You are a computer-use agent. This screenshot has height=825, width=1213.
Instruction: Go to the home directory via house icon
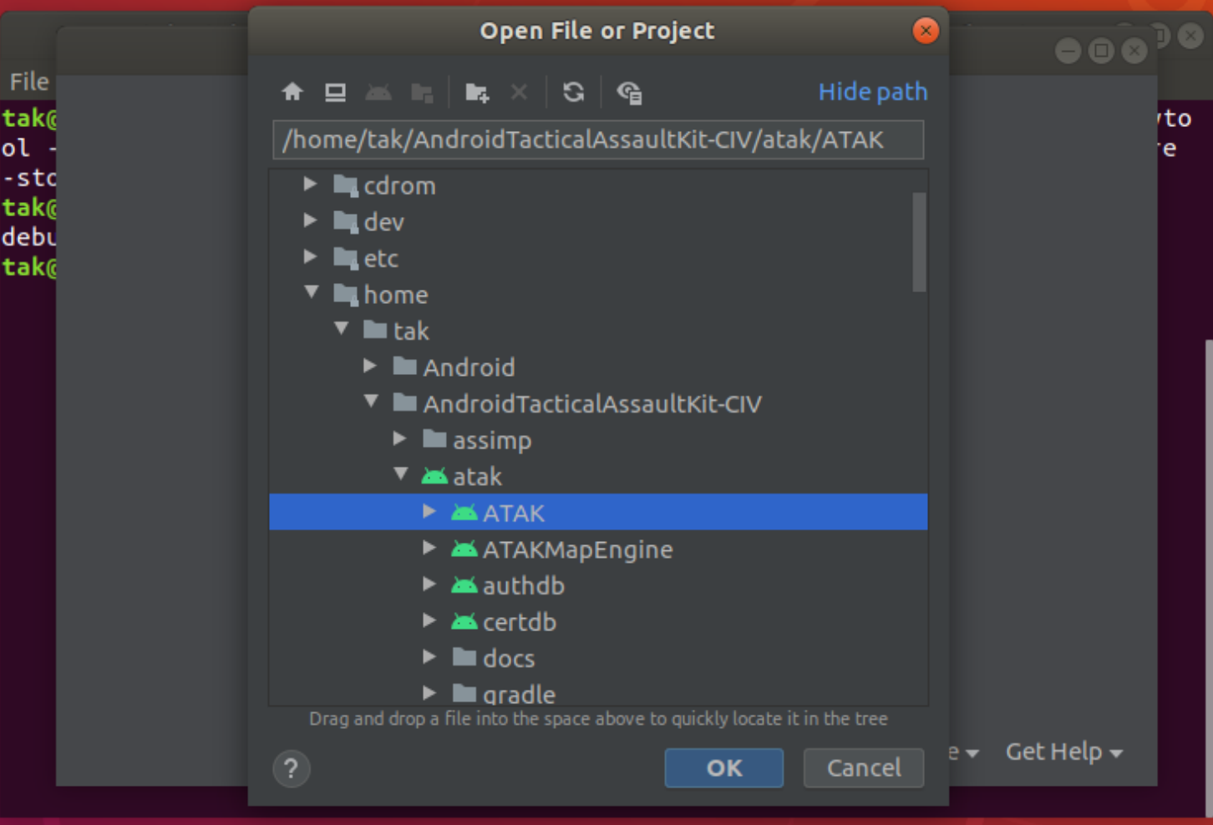click(x=292, y=92)
